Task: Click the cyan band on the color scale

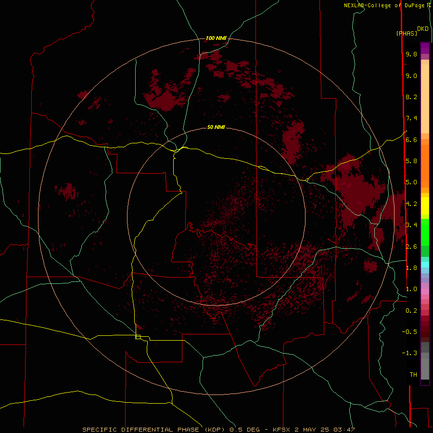Action: coord(425,265)
